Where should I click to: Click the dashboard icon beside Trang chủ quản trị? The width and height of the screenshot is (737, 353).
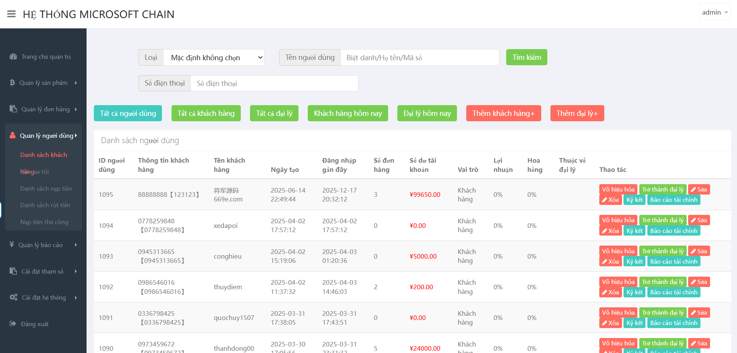[x=13, y=56]
